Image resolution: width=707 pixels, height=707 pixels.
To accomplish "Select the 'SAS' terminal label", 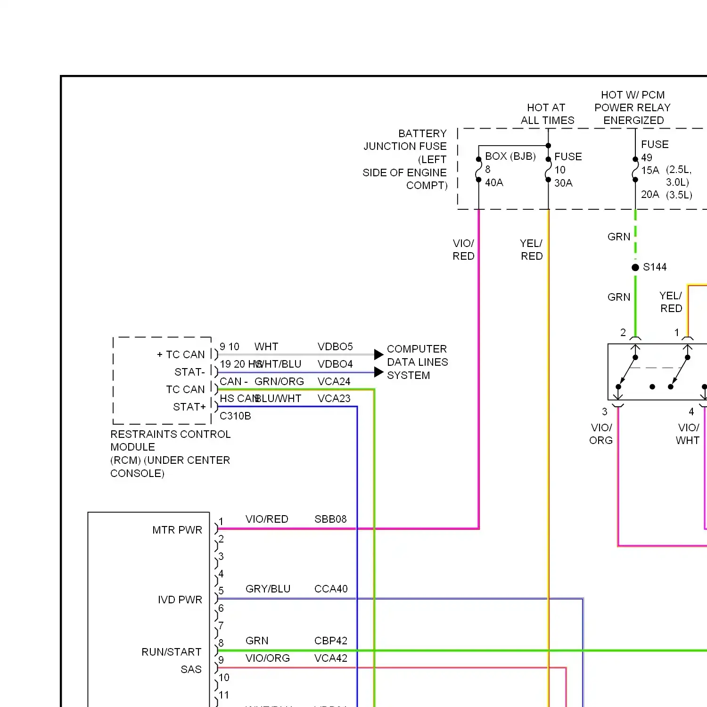I will 191,669.
